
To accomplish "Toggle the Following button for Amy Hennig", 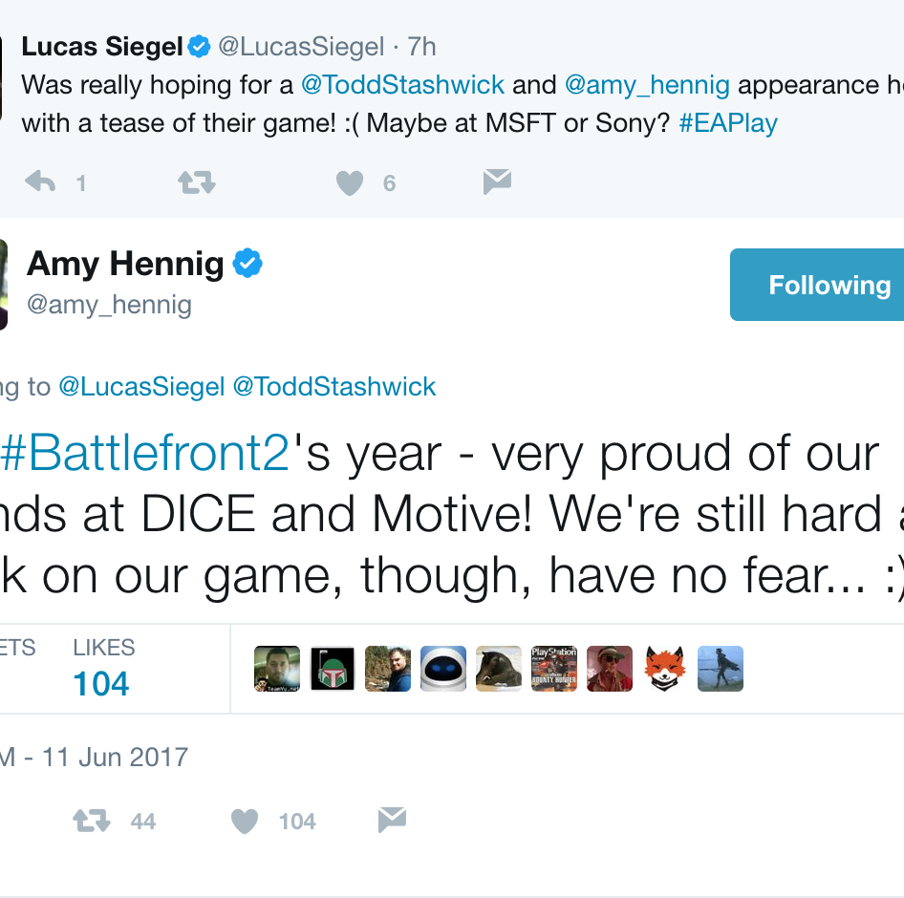I will 817,285.
